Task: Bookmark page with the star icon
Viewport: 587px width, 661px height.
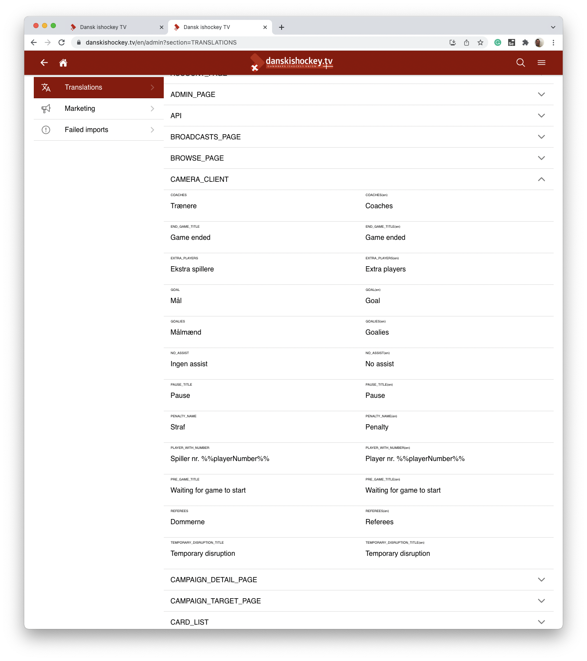Action: click(480, 42)
